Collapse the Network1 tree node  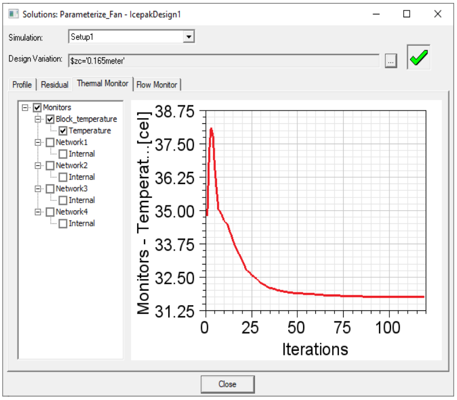point(38,142)
